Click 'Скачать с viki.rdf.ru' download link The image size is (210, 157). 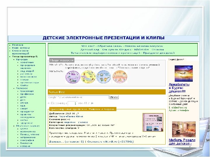tap(111, 142)
